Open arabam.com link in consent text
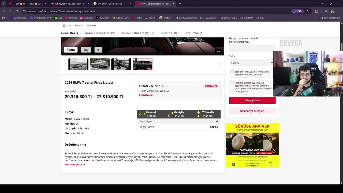This screenshot has width=343, height=193. tap(241, 86)
